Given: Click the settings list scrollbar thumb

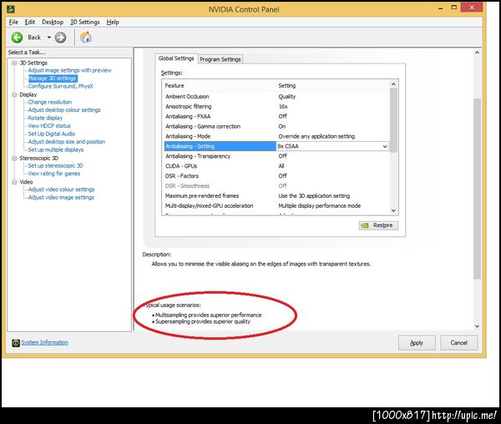Looking at the screenshot, I should click(x=393, y=121).
